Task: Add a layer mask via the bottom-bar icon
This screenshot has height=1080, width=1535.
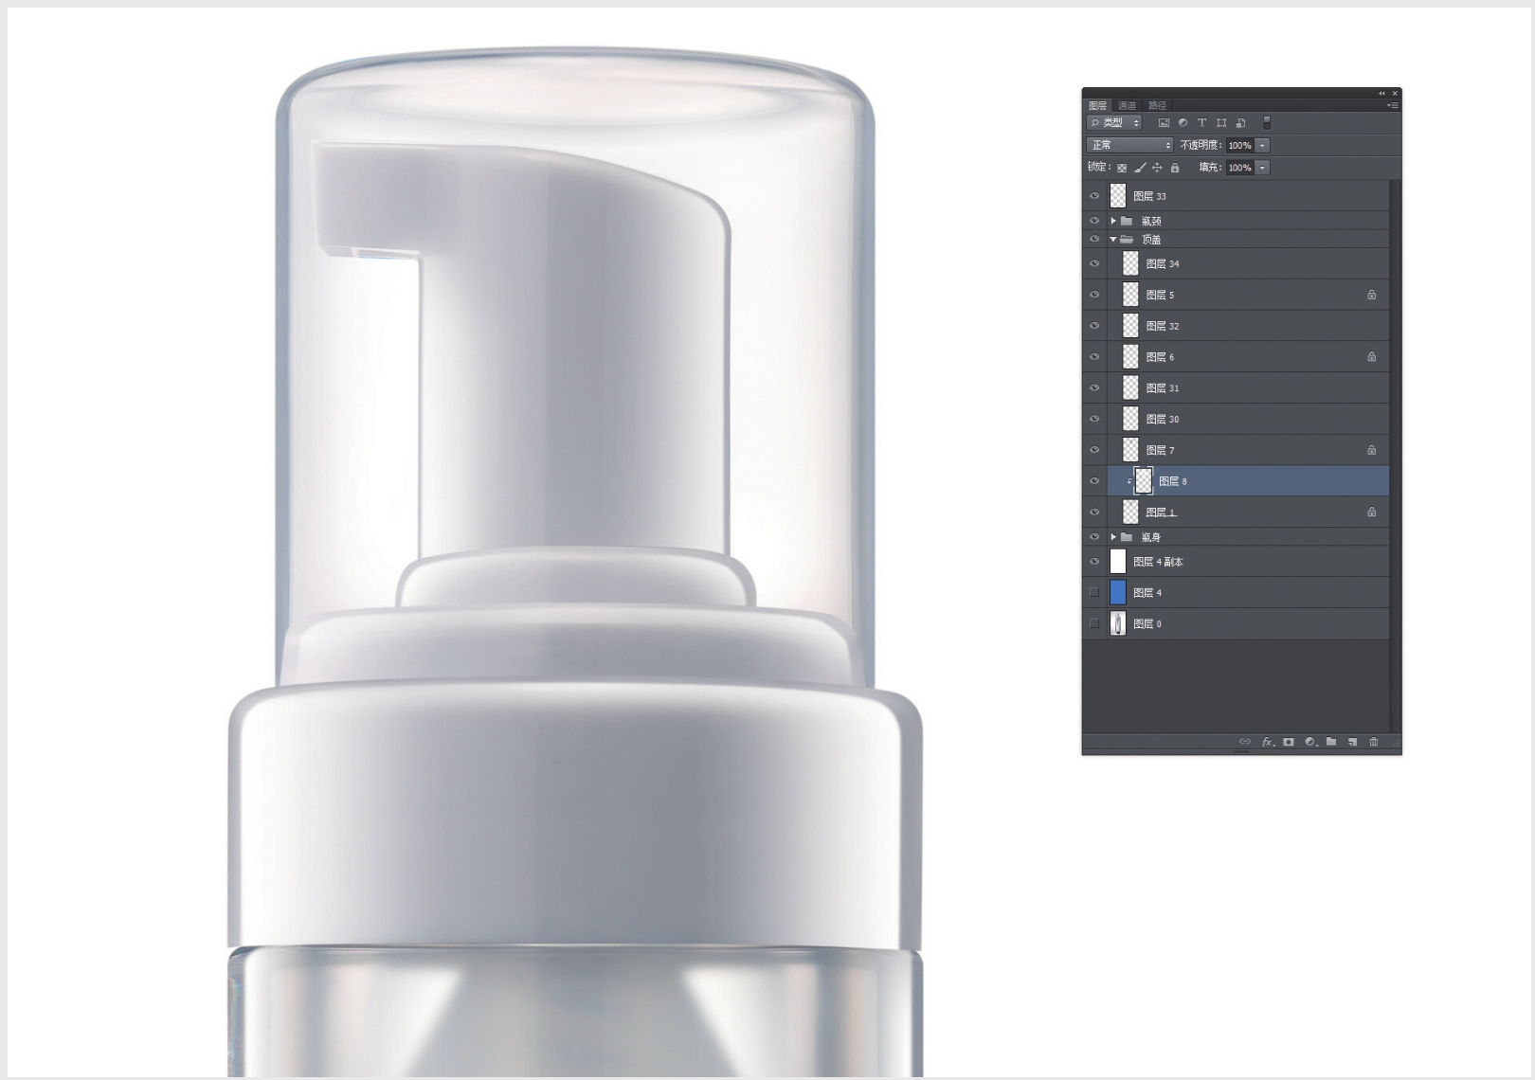Action: tap(1289, 742)
